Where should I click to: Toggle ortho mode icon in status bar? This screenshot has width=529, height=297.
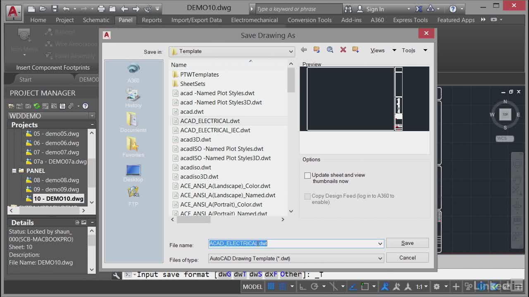tap(303, 287)
